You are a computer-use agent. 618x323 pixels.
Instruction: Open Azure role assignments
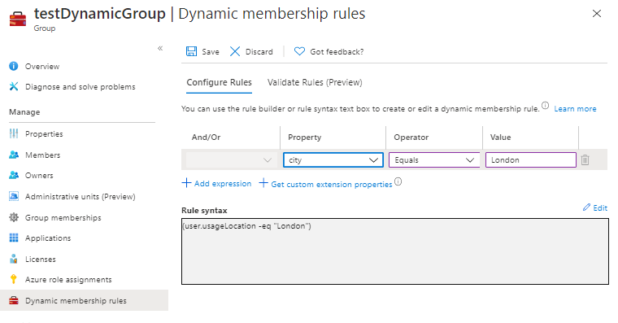pyautogui.click(x=68, y=280)
